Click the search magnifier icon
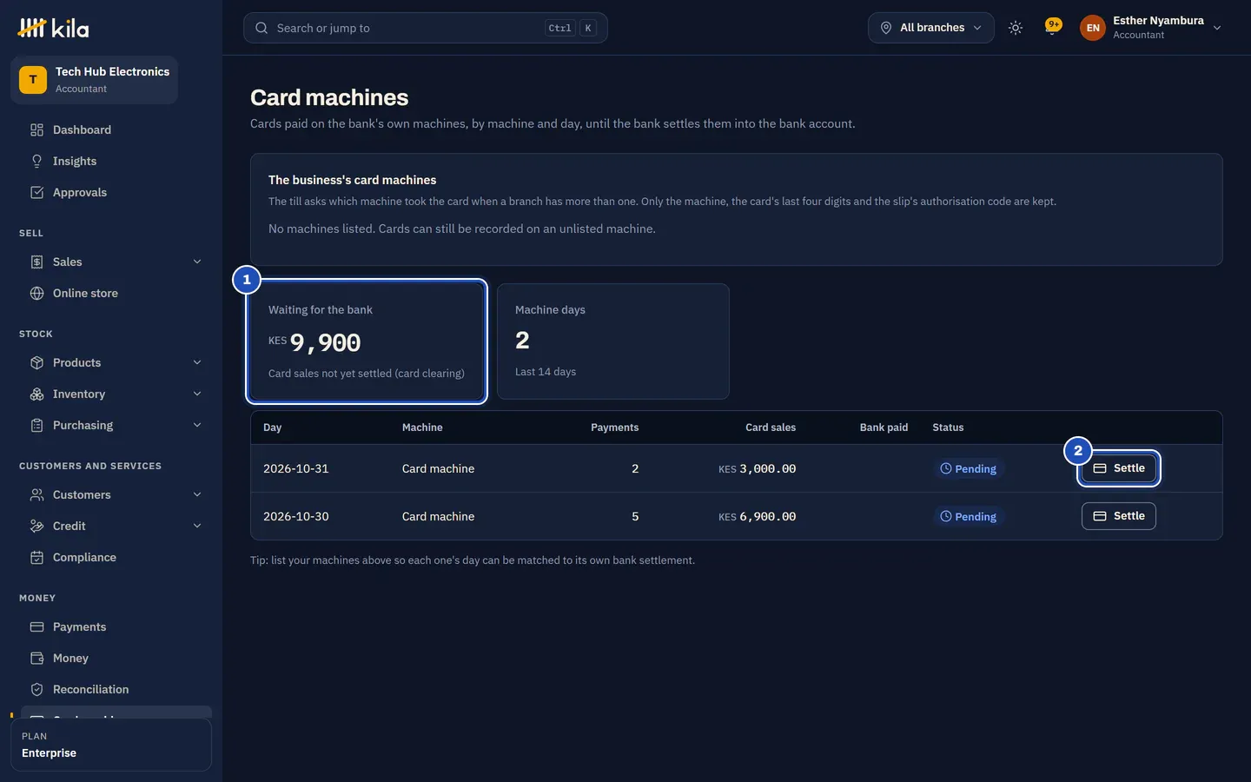This screenshot has height=782, width=1251. (x=261, y=28)
